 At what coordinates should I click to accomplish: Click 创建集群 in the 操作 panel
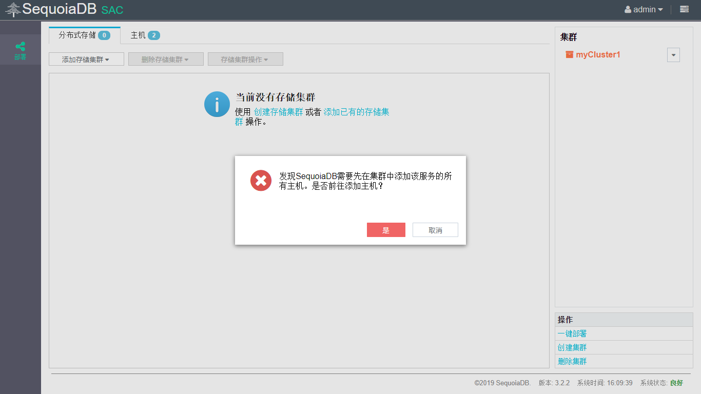[572, 347]
